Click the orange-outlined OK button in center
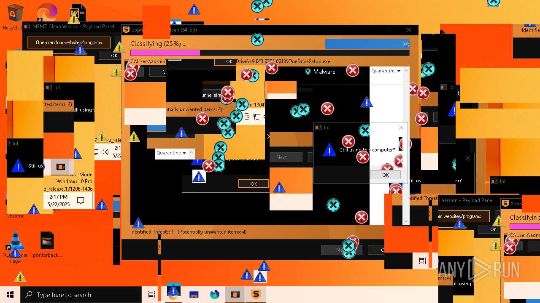Viewport: 540px width, 303px height. [x=254, y=184]
